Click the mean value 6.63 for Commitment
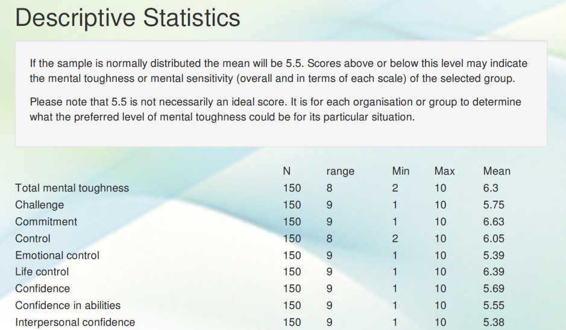The width and height of the screenshot is (566, 330). (x=493, y=222)
